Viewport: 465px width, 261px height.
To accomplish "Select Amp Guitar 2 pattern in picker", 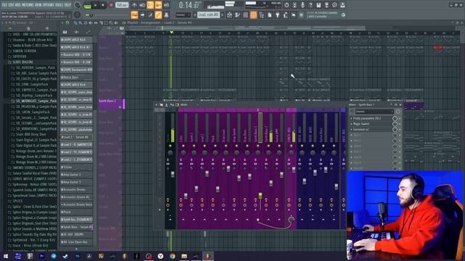I will (x=76, y=175).
